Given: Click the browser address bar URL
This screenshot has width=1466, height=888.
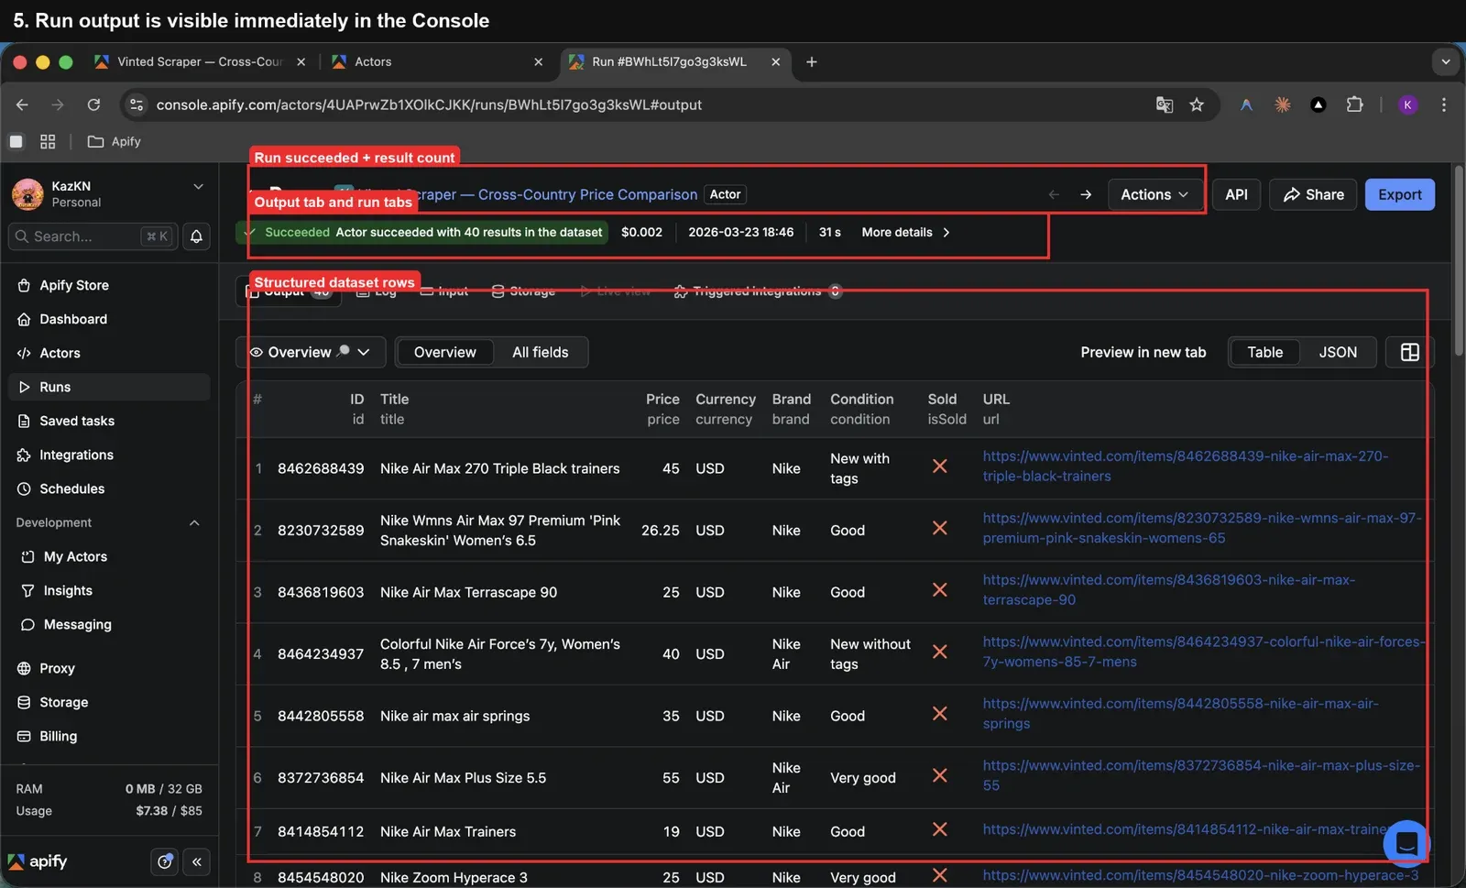Looking at the screenshot, I should click(429, 104).
